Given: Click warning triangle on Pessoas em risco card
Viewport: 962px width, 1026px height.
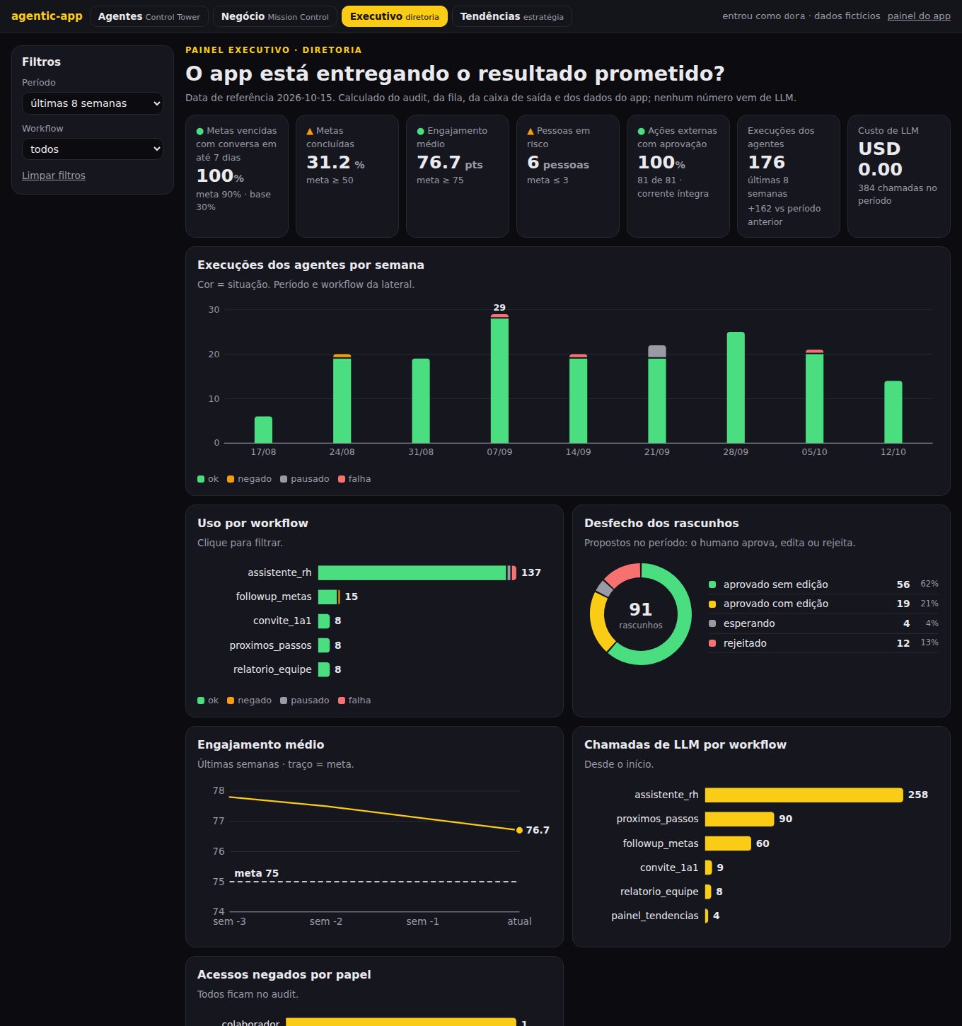Looking at the screenshot, I should [x=531, y=131].
